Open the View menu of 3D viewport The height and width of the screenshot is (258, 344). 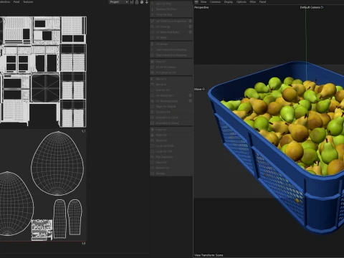click(204, 1)
